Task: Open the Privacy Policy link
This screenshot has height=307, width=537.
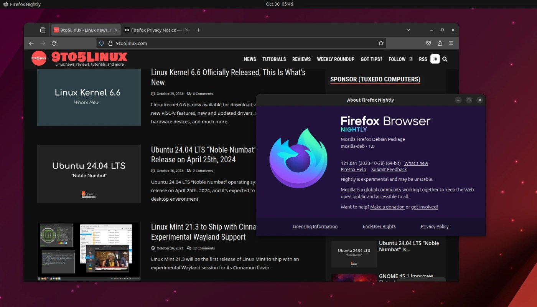Action: pyautogui.click(x=435, y=226)
